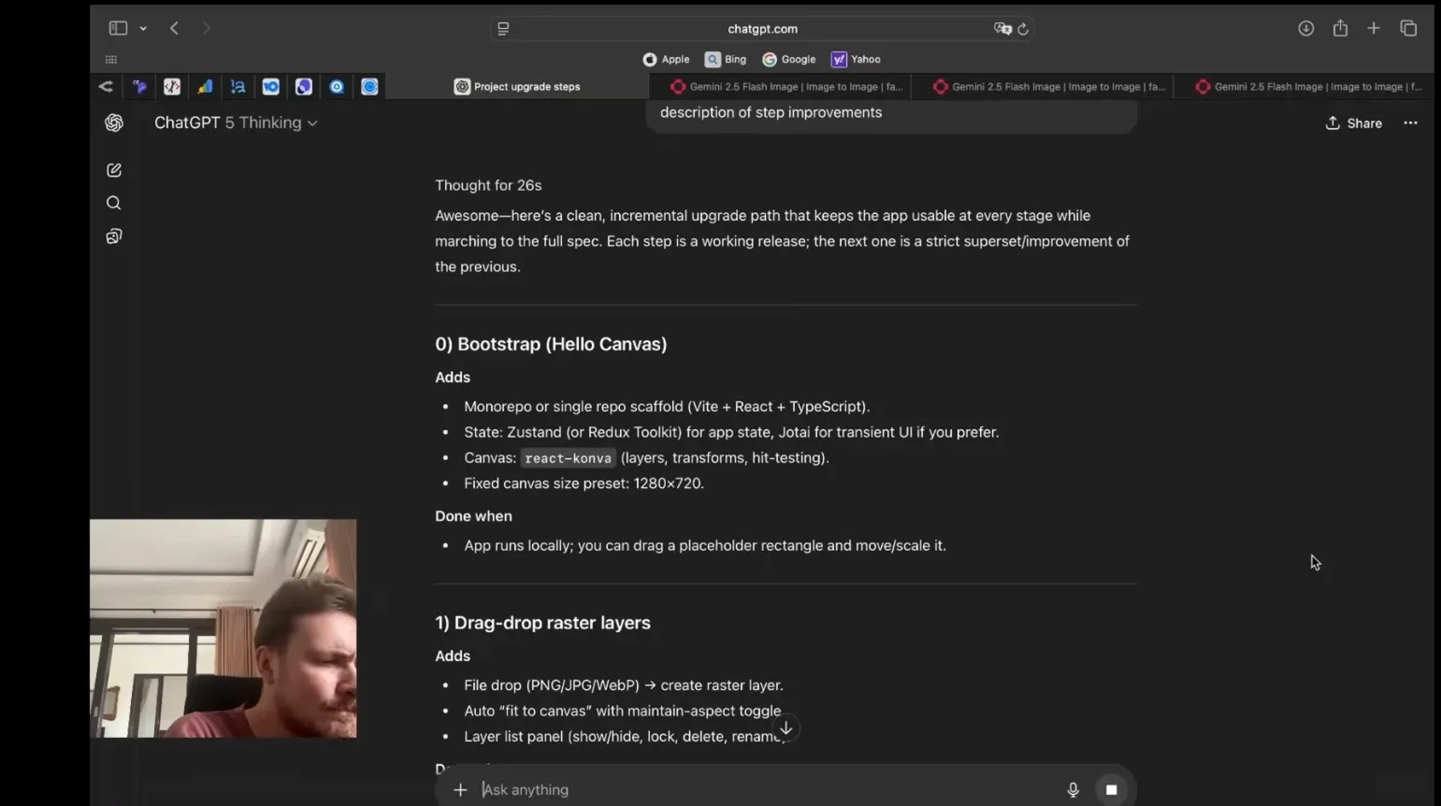Open Safari downloads icon
This screenshot has width=1441, height=806.
pyautogui.click(x=1305, y=28)
